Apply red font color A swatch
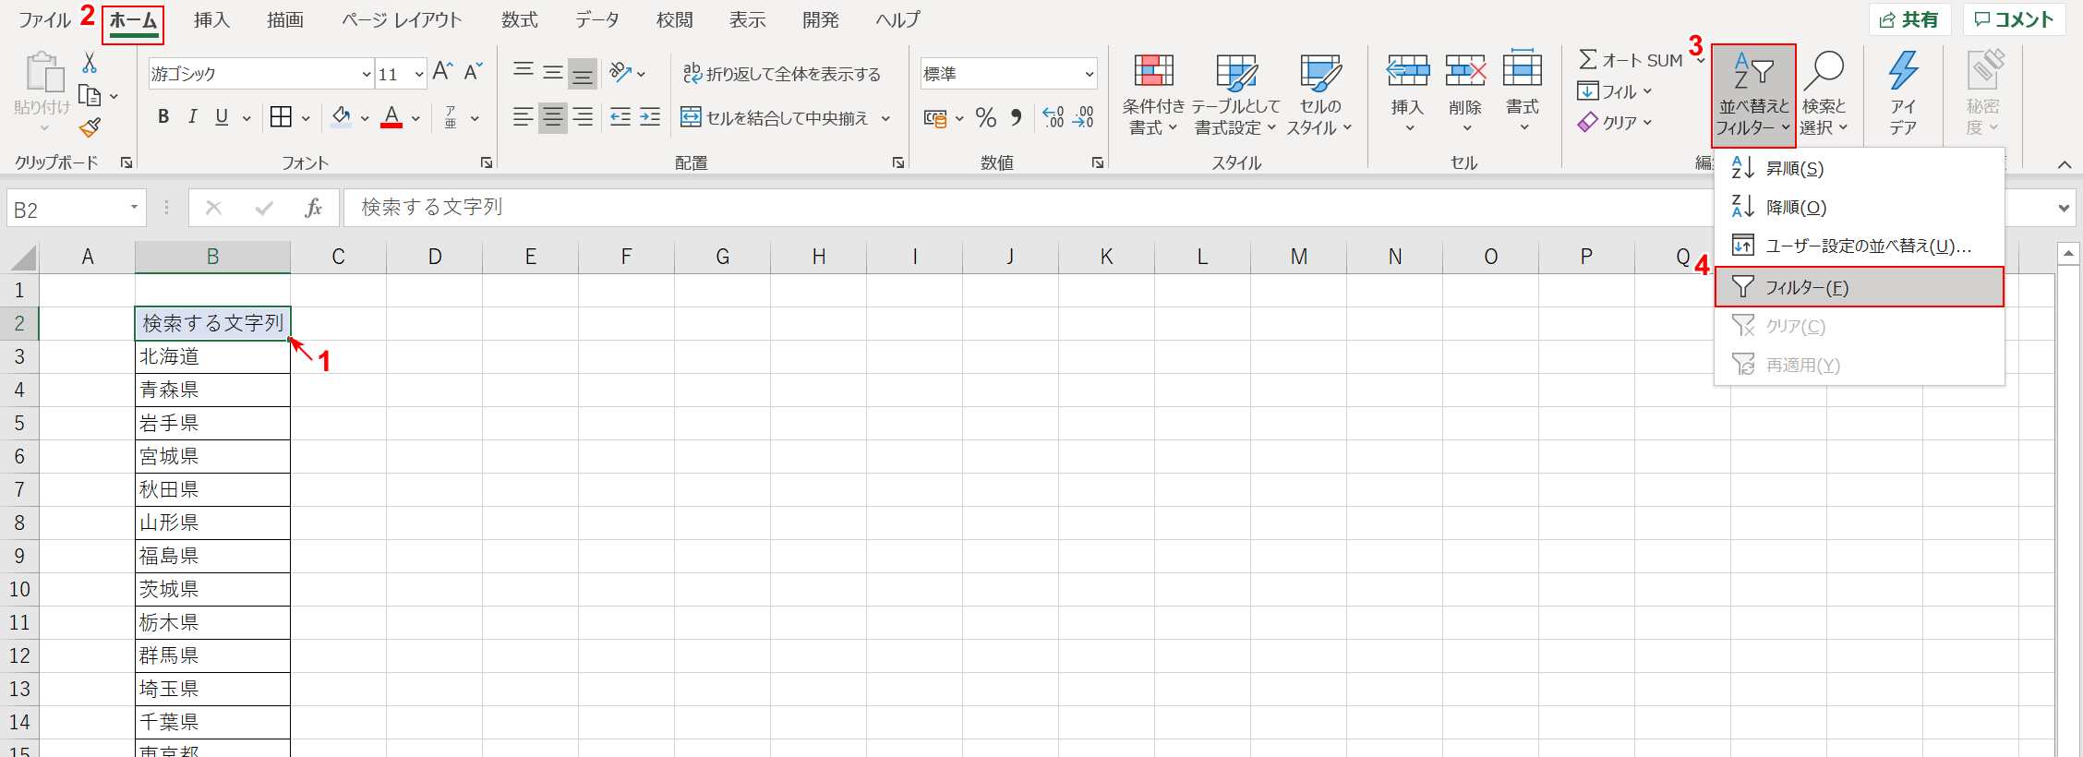This screenshot has width=2083, height=757. [391, 116]
